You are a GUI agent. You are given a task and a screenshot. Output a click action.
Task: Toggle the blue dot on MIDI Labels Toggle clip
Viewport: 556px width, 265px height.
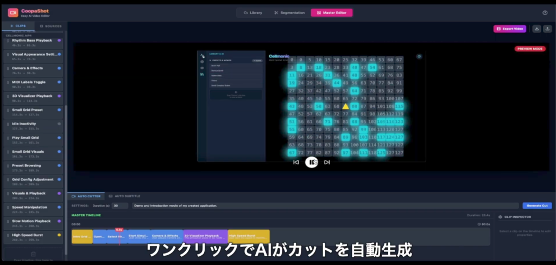click(59, 82)
